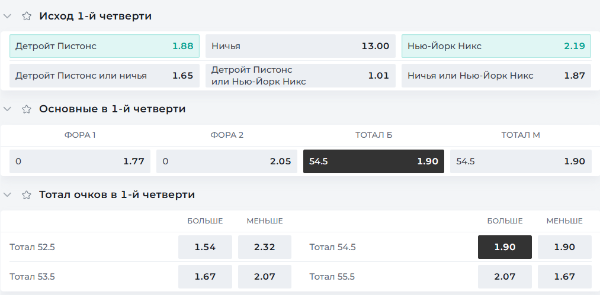Choose Фора 2 zero handicap at 2.05
This screenshot has width=600, height=295.
tap(227, 161)
